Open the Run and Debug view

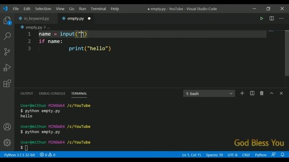[x=7, y=67]
